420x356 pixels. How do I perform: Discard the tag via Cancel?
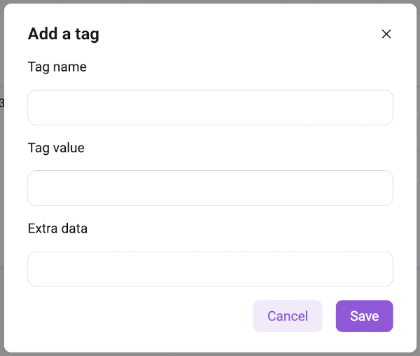point(288,316)
